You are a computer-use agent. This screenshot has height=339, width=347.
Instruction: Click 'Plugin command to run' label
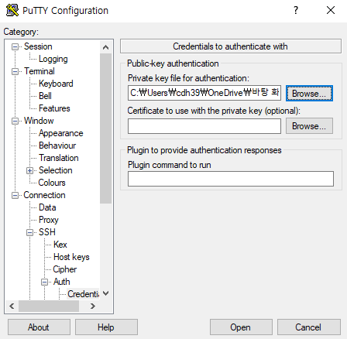170,165
